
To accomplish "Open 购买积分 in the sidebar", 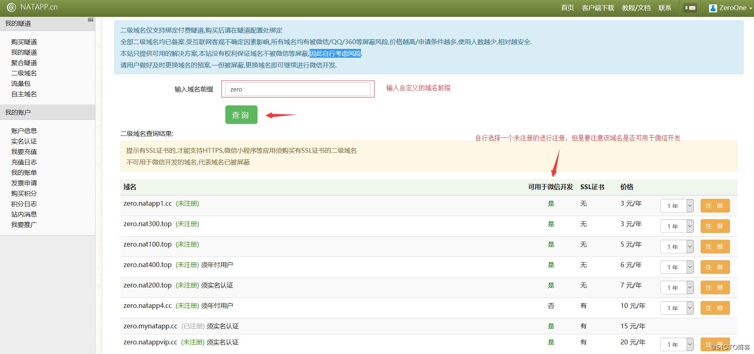I will click(24, 193).
